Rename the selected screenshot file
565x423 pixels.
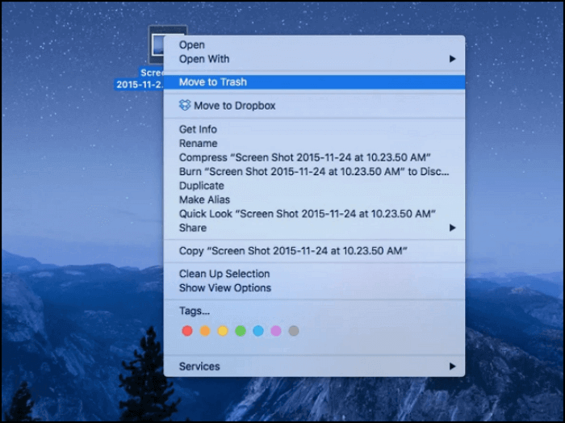tap(198, 144)
